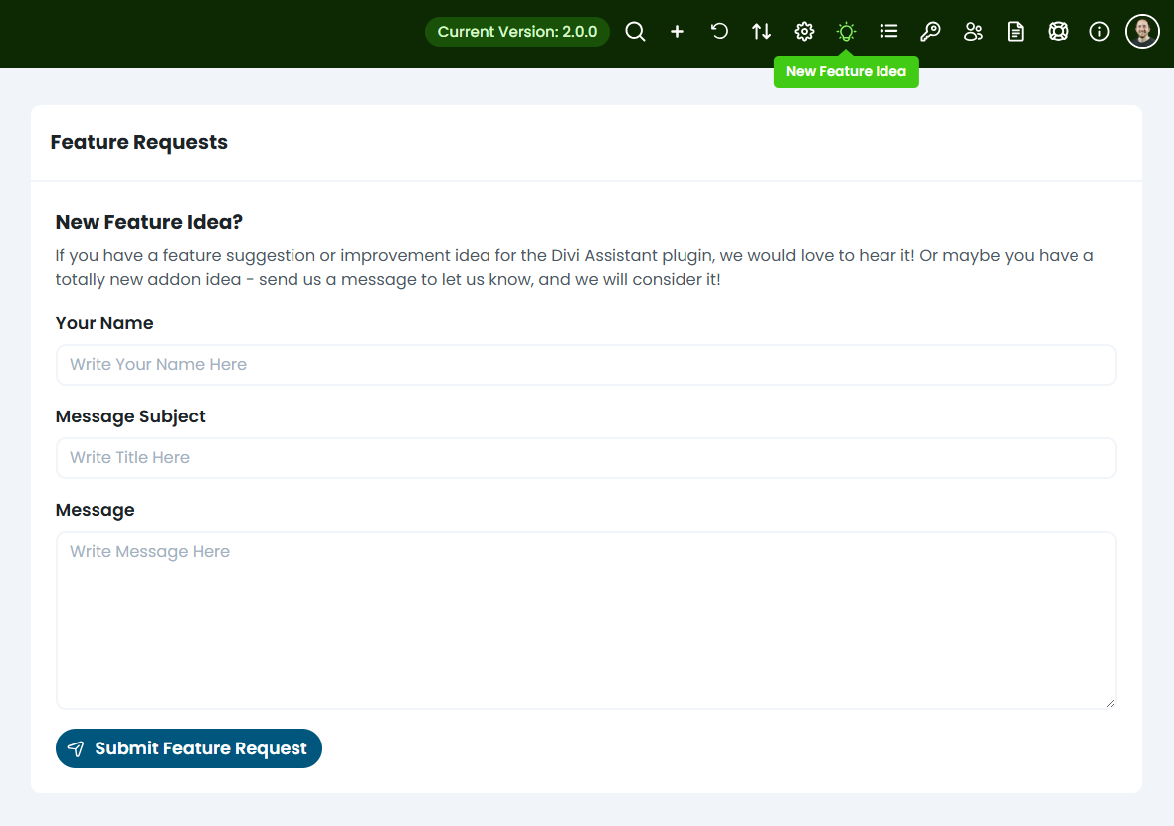Open support via the lifebuoy icon

1058,32
